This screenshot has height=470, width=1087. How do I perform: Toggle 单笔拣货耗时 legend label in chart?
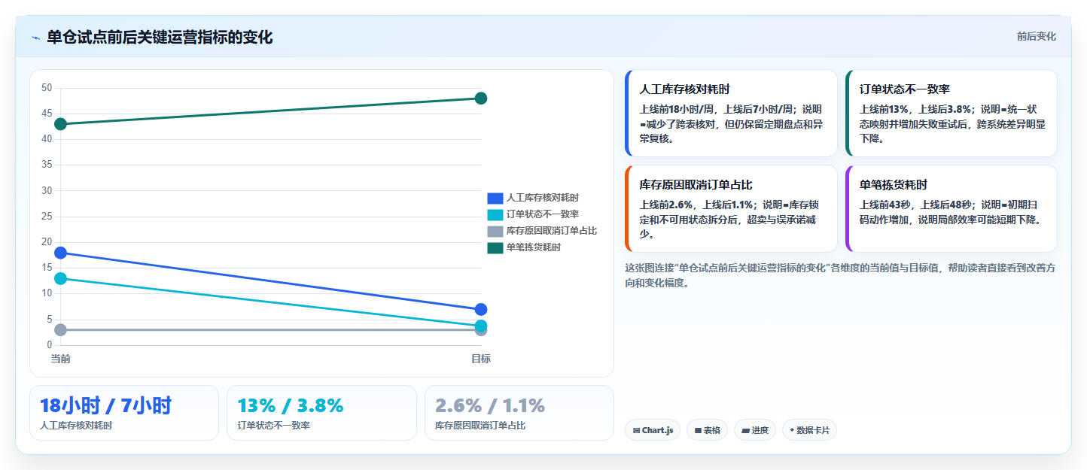click(x=534, y=247)
